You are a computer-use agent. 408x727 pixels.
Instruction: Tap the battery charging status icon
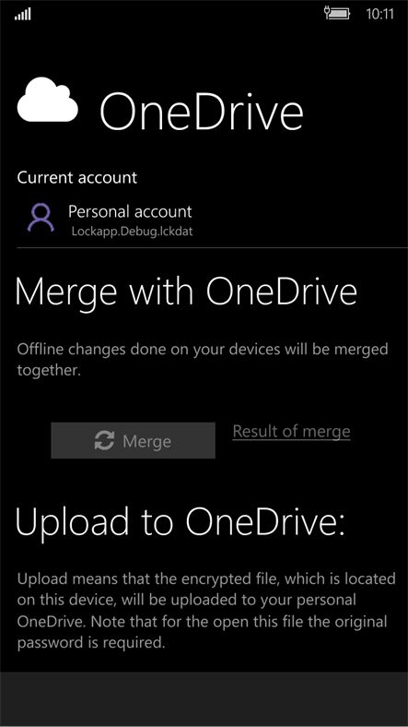click(337, 14)
